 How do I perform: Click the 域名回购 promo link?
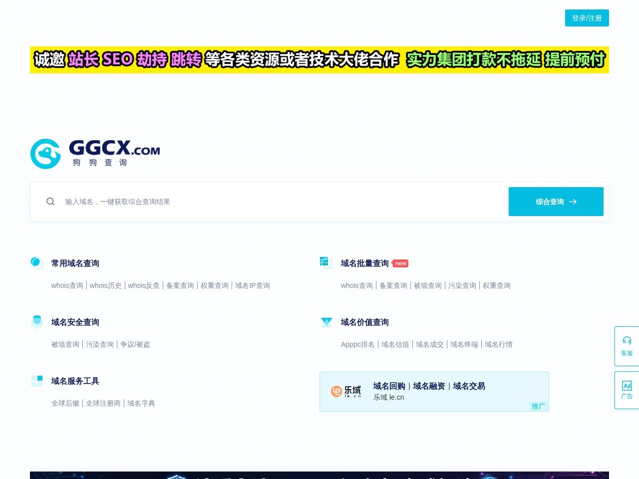pos(388,386)
